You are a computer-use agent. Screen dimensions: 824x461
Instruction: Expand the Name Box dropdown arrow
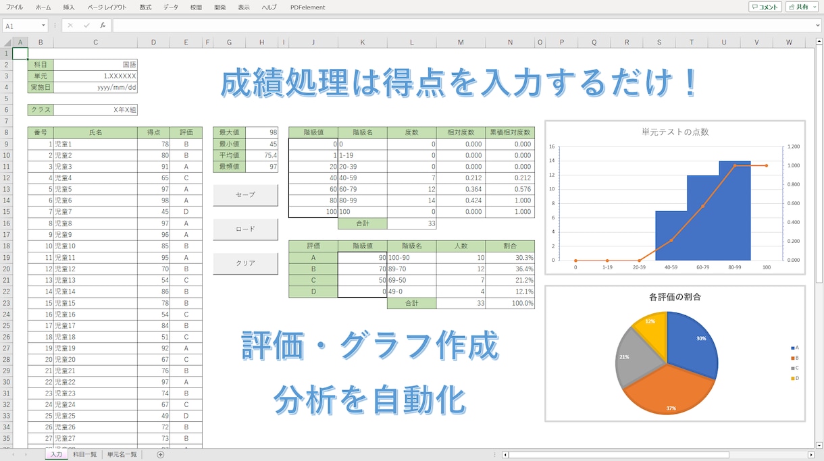pos(43,26)
